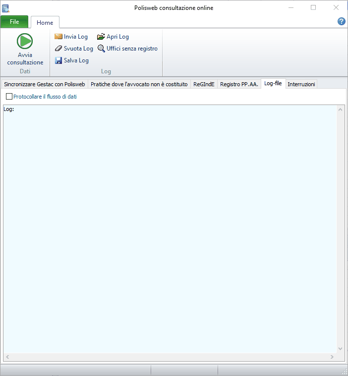
Task: Open the Registro PP.AA. tab
Action: [x=239, y=84]
